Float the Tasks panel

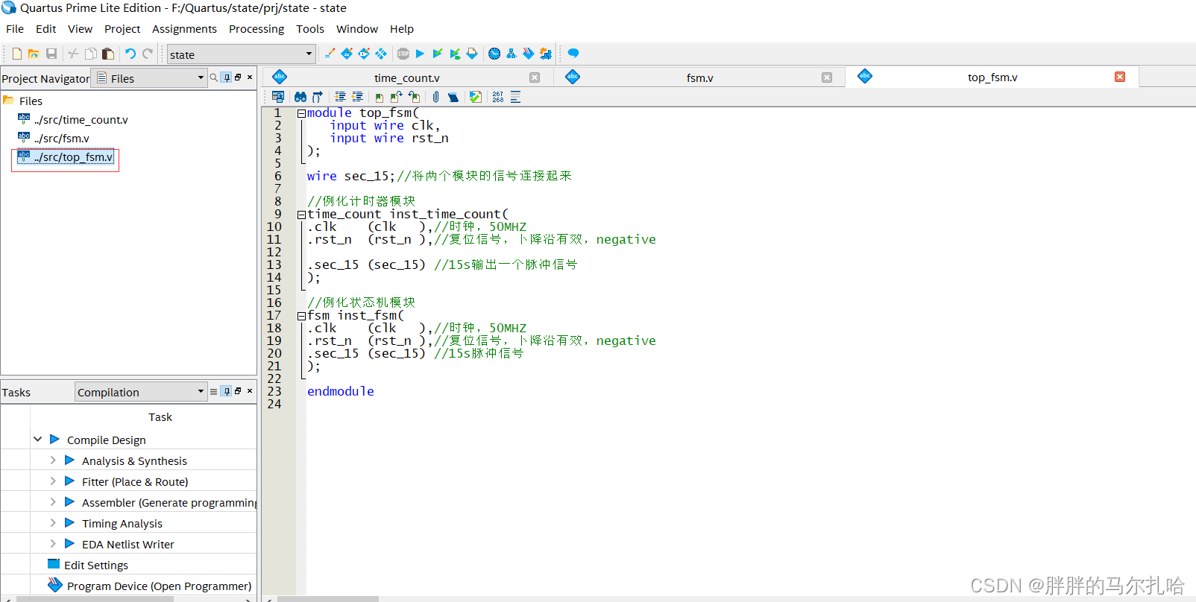tap(238, 391)
